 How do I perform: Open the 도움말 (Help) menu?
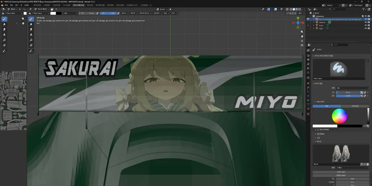[26, 5]
